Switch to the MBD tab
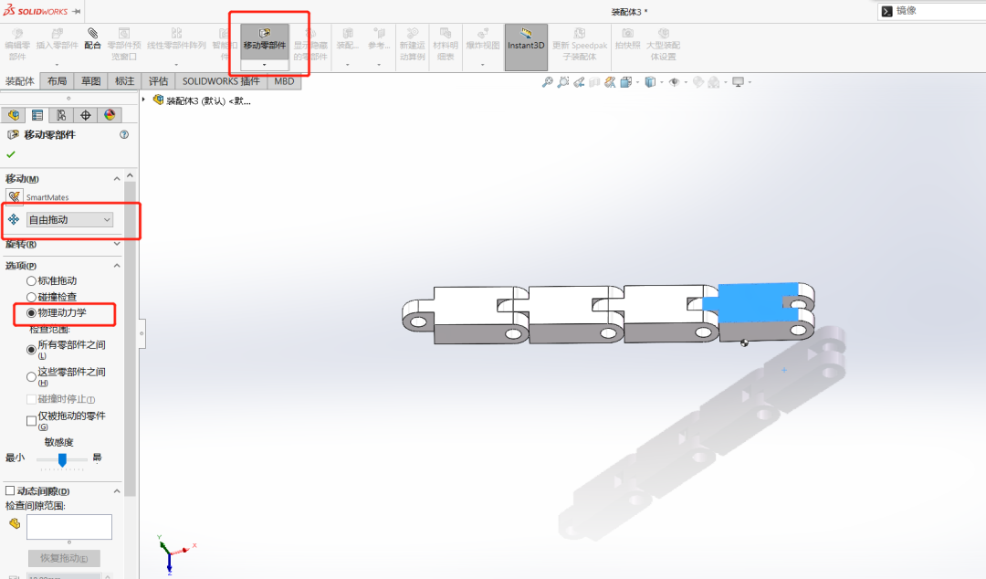 click(284, 81)
